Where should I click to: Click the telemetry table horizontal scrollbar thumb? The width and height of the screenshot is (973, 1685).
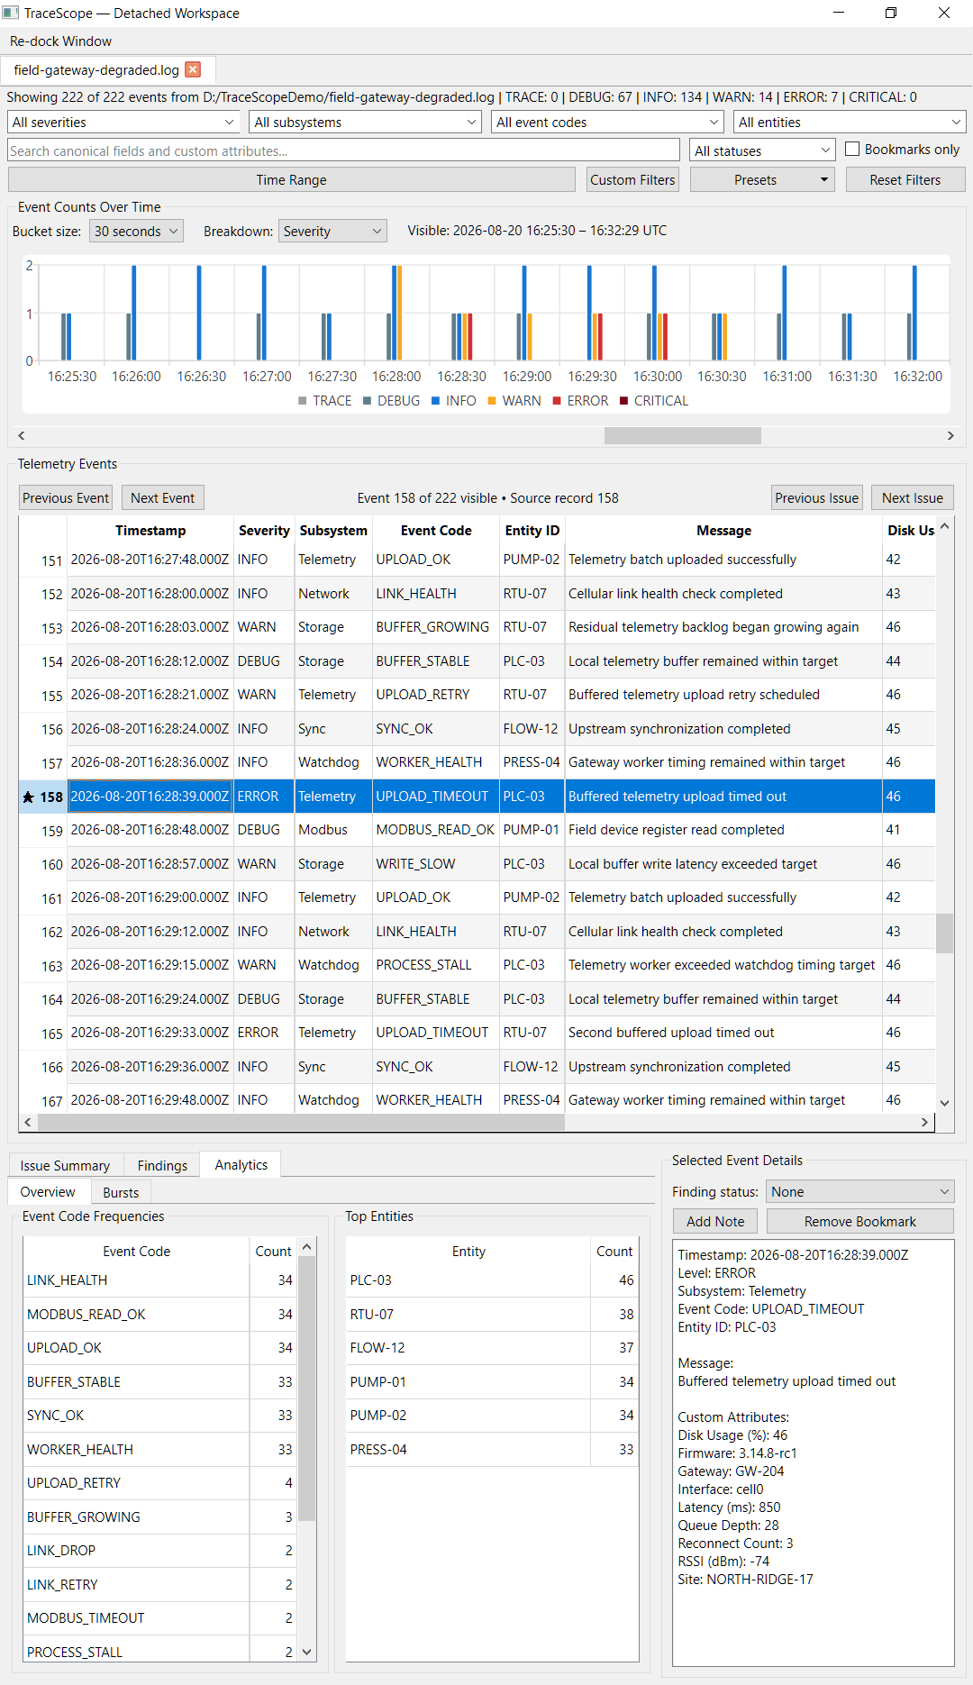[x=301, y=1122]
